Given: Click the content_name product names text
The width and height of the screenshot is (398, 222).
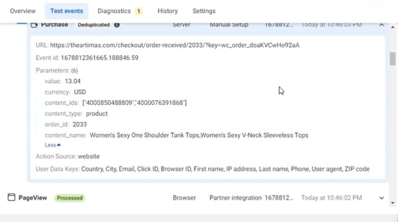Looking at the screenshot, I should (x=199, y=135).
